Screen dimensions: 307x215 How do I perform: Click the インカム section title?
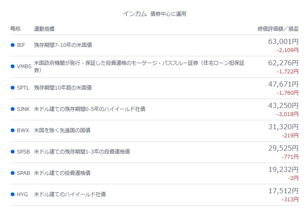[x=135, y=14]
